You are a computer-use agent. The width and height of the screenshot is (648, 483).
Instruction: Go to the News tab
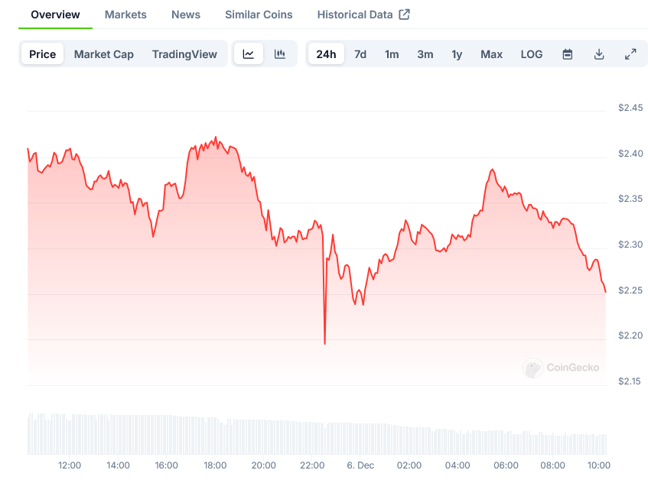[186, 15]
